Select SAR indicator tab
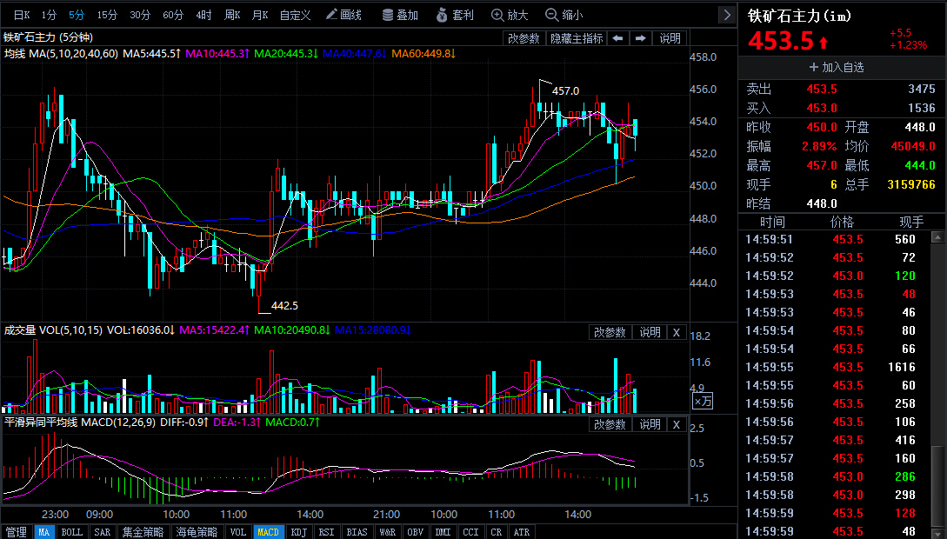 (x=102, y=532)
